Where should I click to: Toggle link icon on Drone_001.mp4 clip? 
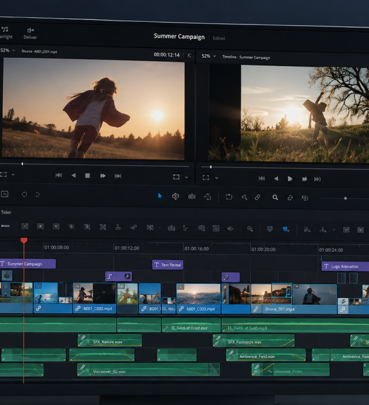(x=256, y=309)
